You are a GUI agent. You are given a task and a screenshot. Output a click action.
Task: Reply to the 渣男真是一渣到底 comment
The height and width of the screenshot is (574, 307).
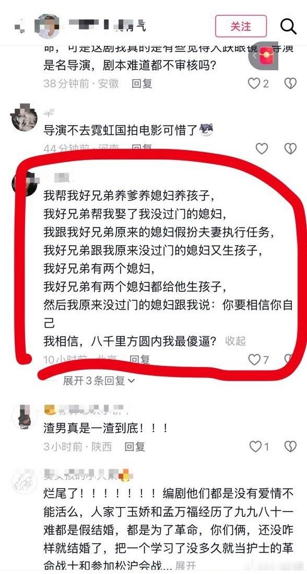[x=135, y=446]
